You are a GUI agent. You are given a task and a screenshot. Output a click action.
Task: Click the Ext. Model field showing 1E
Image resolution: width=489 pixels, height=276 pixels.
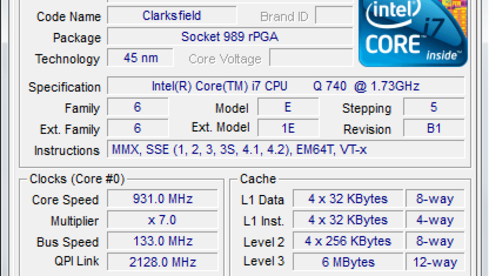click(288, 128)
